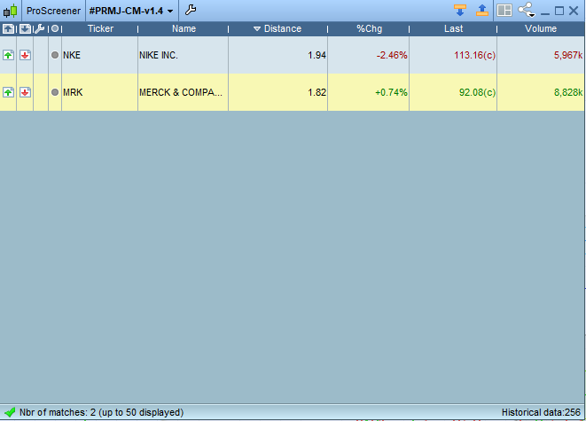Select the MRK ticker cell

tap(99, 92)
